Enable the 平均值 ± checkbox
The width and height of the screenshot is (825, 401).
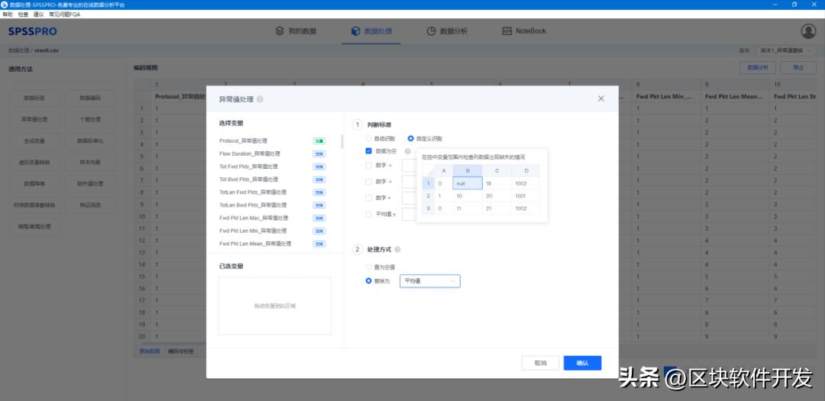tap(369, 214)
